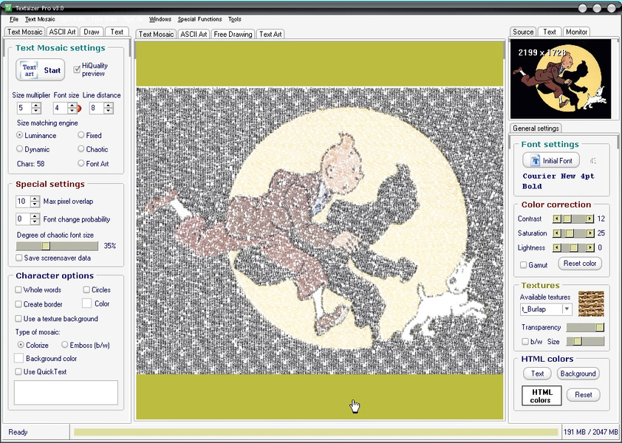Click the Initial Font button
Viewport: 622px width, 443px height.
(550, 160)
